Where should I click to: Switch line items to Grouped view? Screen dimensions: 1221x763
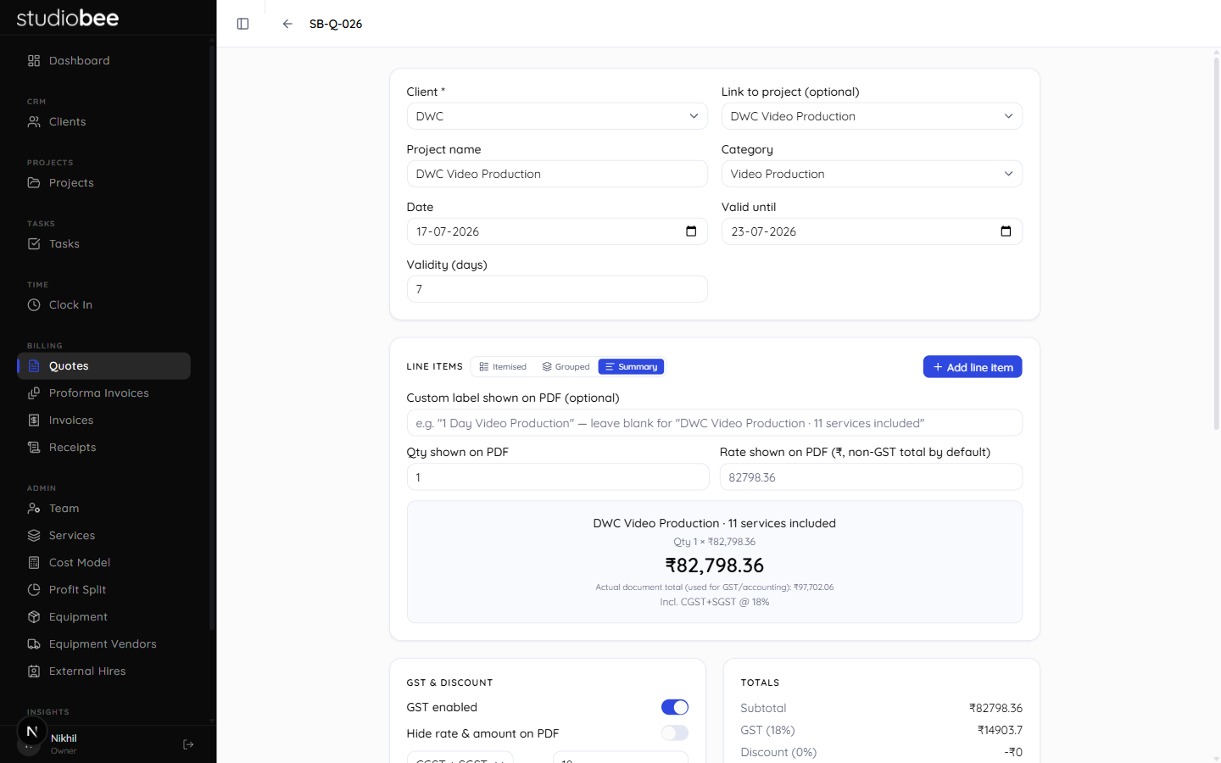coord(566,367)
